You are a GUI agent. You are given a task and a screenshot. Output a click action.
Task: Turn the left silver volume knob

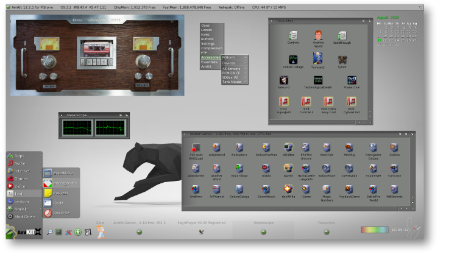click(x=48, y=61)
